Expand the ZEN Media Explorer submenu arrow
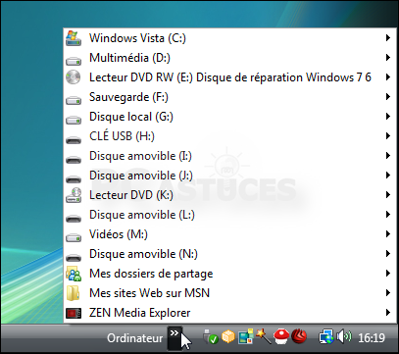Viewport: 399px width, 354px height. 388,313
